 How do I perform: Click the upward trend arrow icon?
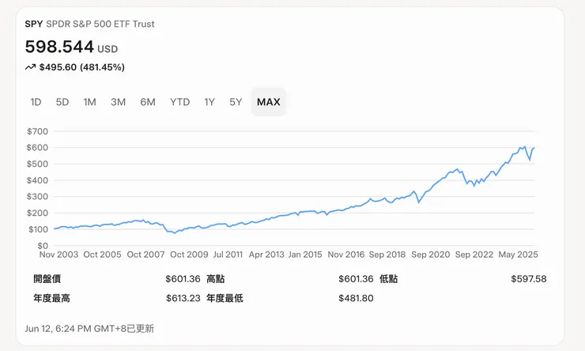coord(30,67)
